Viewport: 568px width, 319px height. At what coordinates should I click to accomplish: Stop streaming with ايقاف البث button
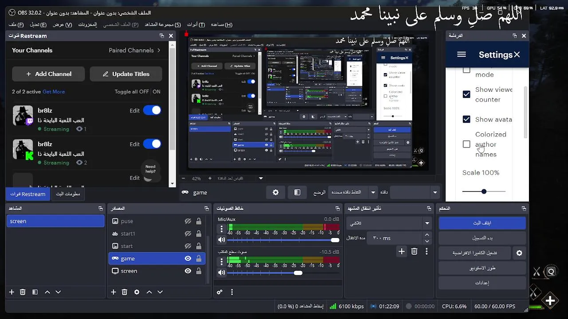tap(482, 223)
